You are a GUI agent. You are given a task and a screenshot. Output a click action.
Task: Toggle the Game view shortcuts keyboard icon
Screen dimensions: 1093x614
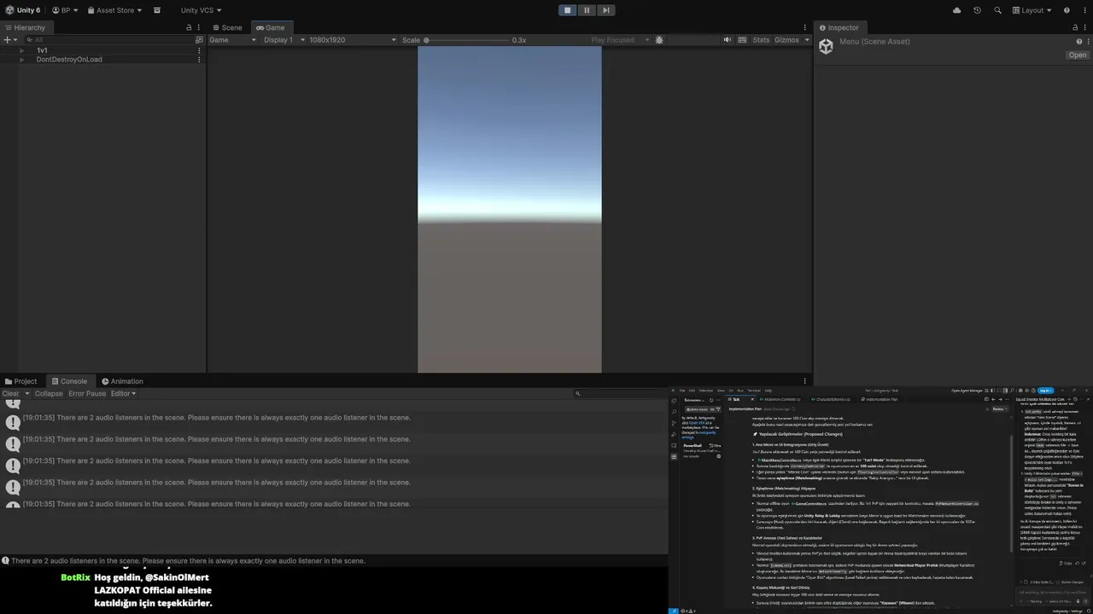[743, 40]
